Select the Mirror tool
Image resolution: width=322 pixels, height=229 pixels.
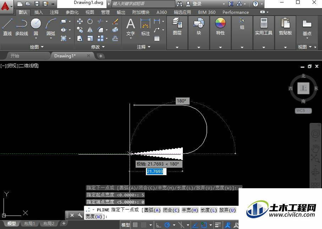[90, 30]
